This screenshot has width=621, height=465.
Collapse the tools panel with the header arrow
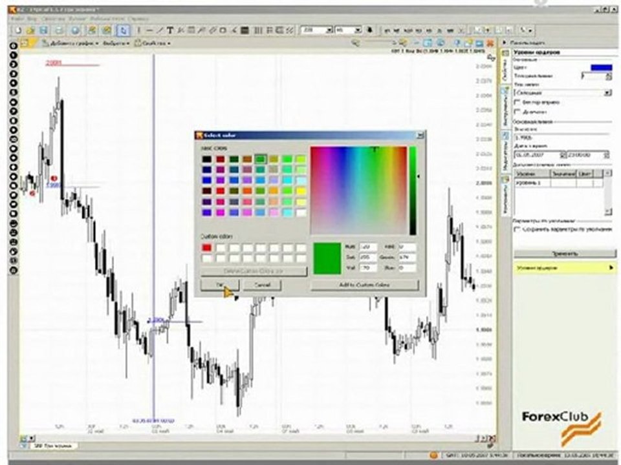point(505,43)
